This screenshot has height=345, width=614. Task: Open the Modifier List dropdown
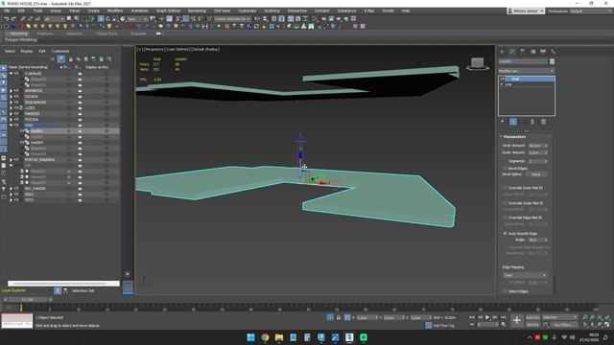(527, 71)
